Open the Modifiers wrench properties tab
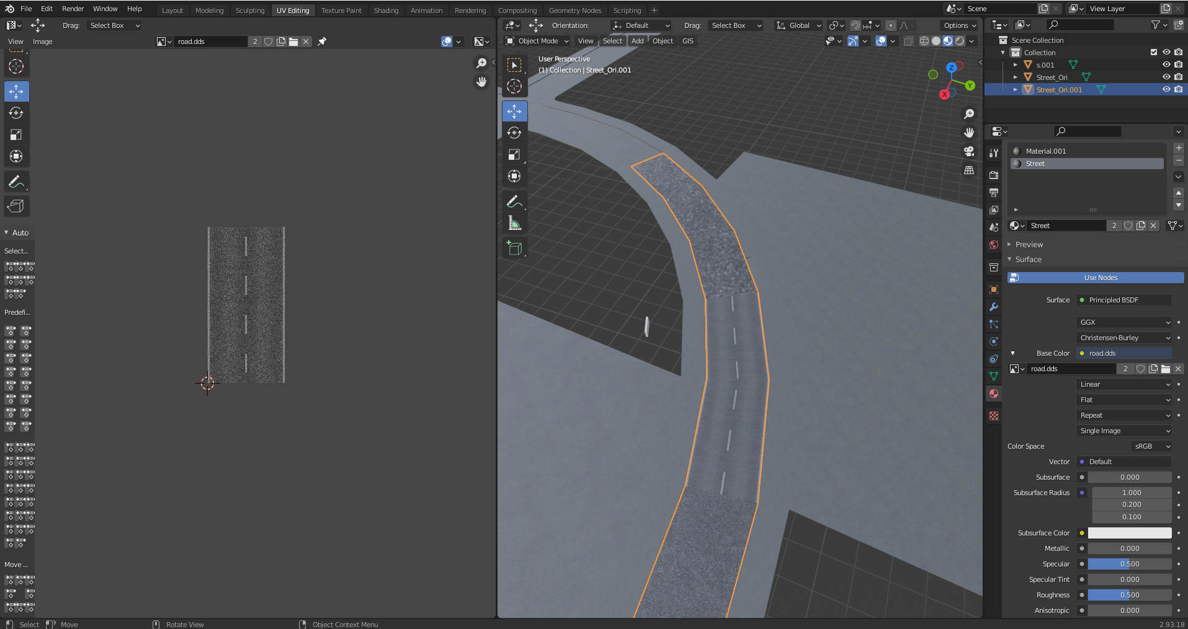This screenshot has width=1188, height=629. point(994,307)
